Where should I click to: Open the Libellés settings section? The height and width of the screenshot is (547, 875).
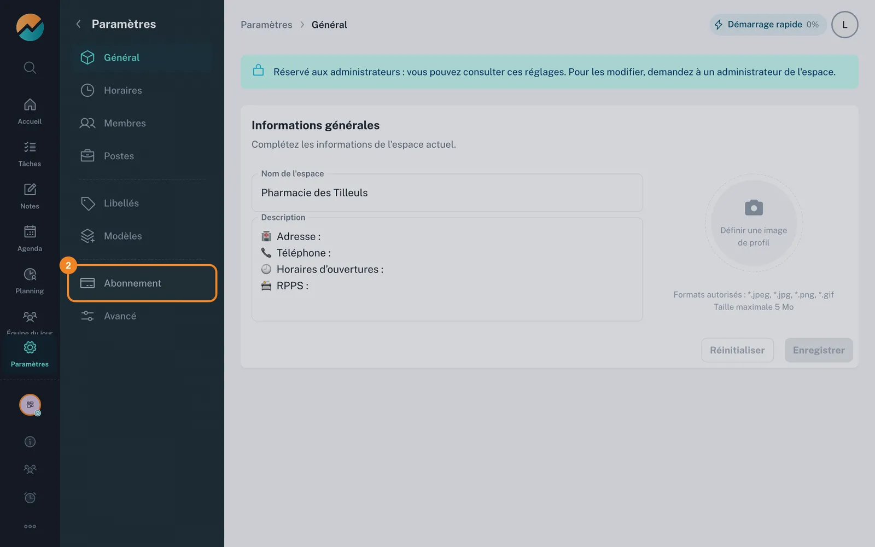142,203
